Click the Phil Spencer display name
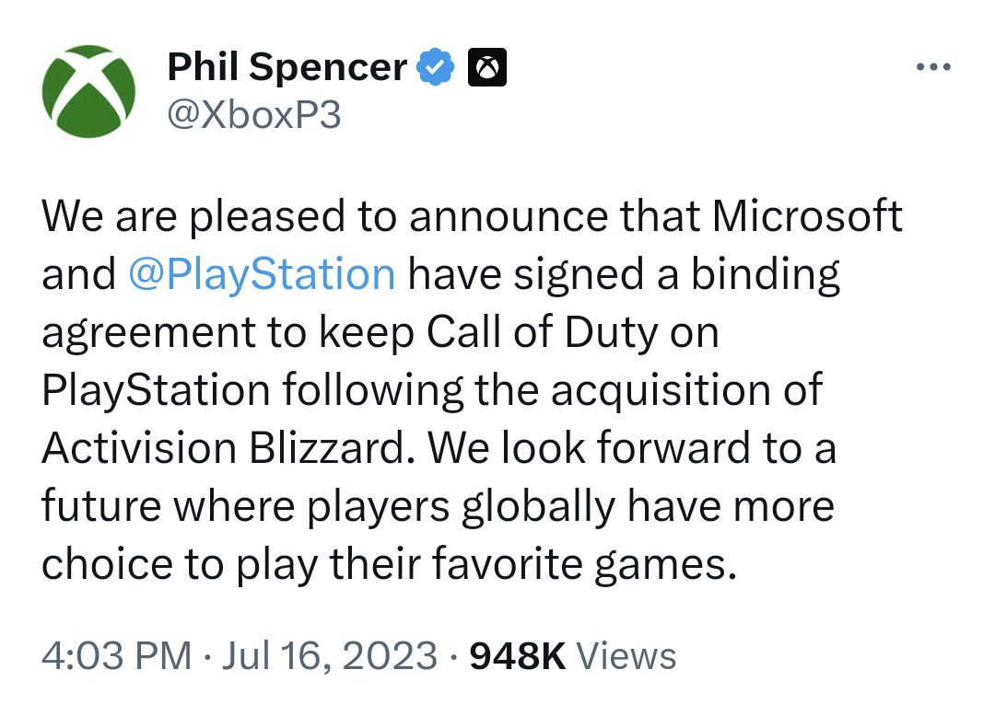The height and width of the screenshot is (716, 995). tap(286, 65)
